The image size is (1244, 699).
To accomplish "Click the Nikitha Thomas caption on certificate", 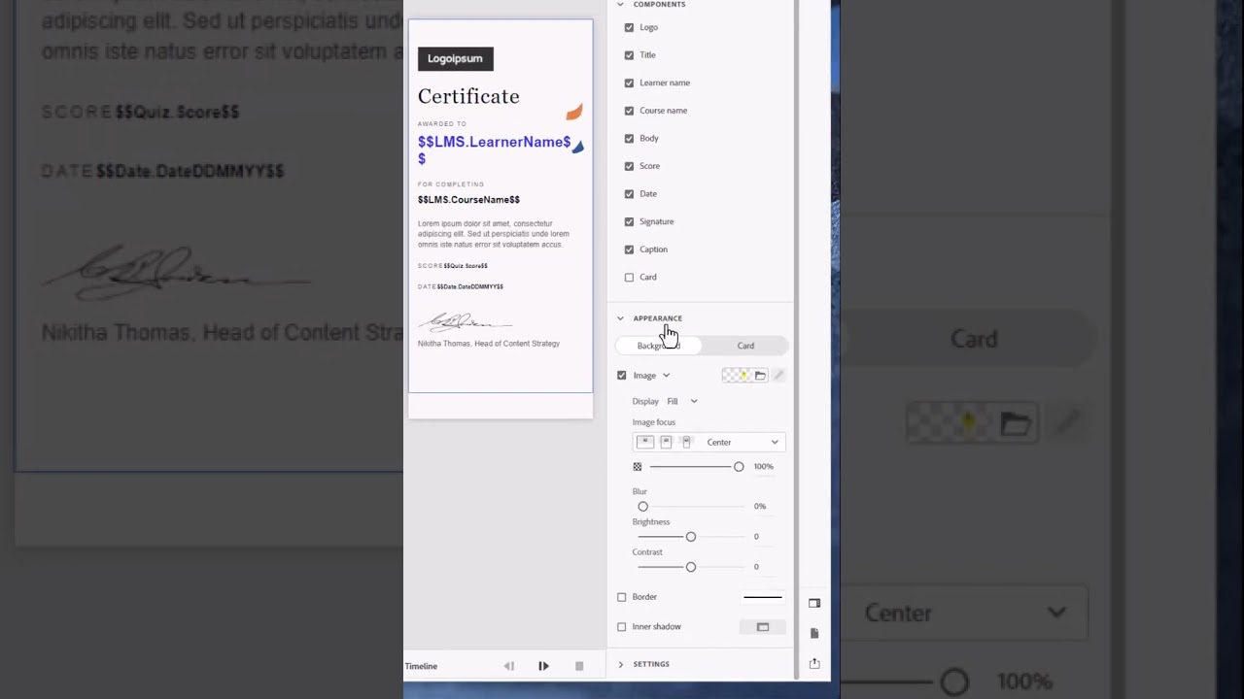I will pyautogui.click(x=489, y=344).
